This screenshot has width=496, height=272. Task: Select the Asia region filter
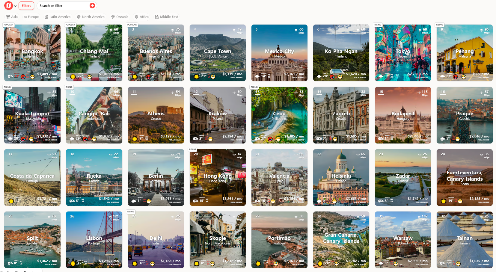point(12,17)
